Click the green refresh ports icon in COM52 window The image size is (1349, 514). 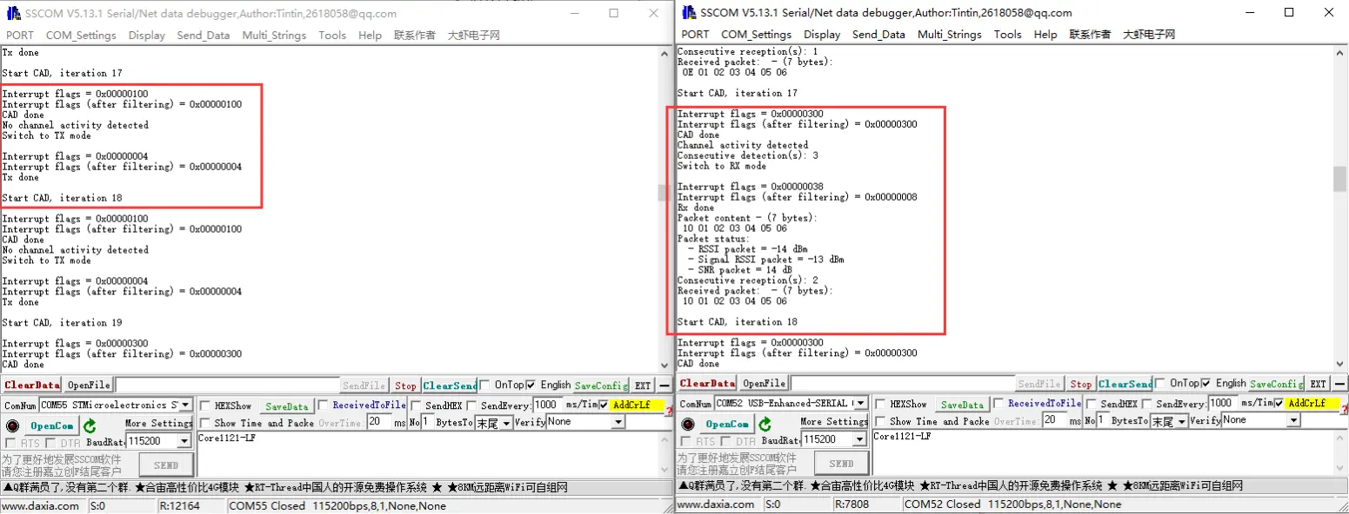pos(765,424)
